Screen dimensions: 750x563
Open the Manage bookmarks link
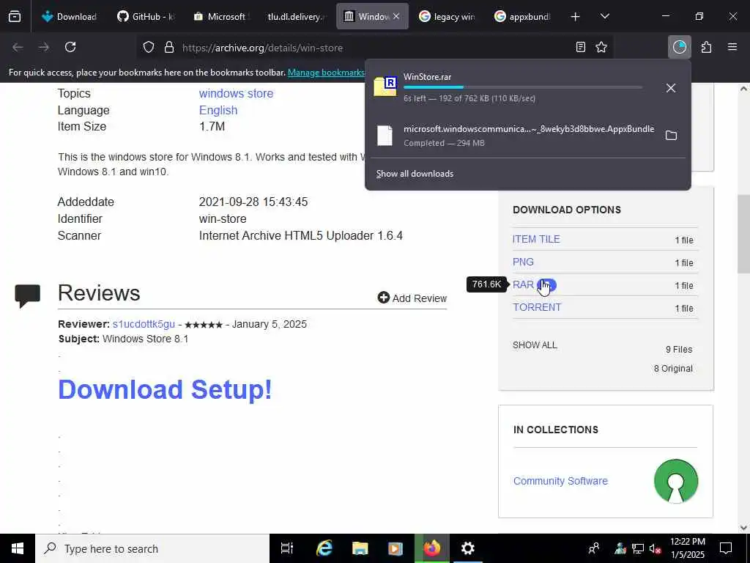click(326, 73)
